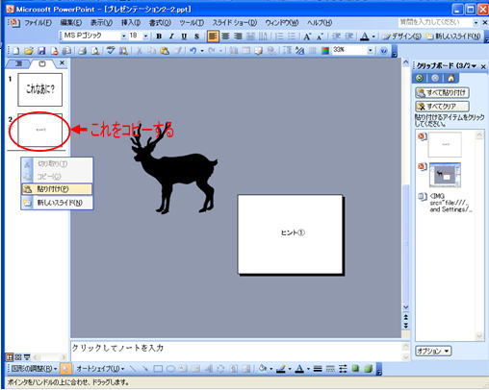Switch to the Slides thumbnail tab
The image size is (489, 390).
click(42, 63)
